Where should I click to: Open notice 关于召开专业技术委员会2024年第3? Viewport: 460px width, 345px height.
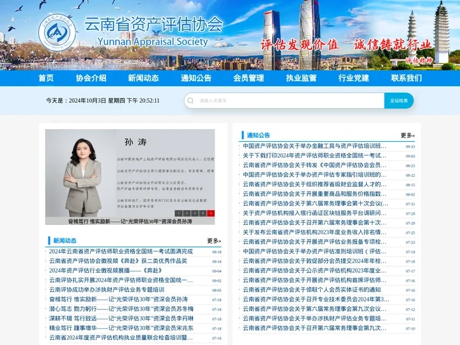click(316, 299)
